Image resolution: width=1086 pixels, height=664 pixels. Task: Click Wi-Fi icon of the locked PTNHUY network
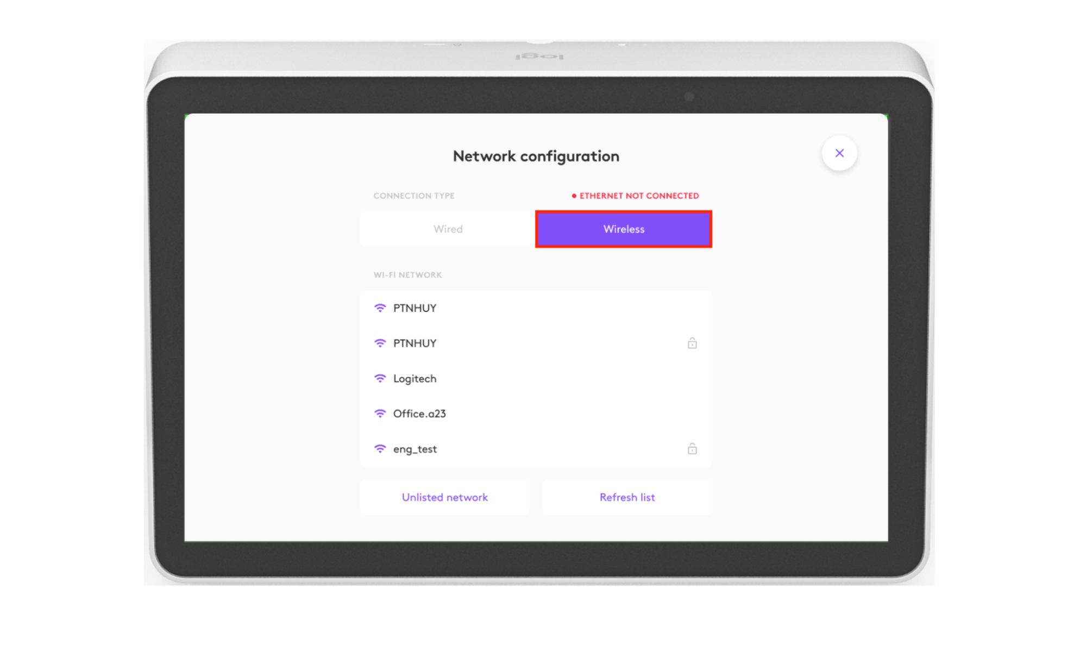tap(380, 343)
